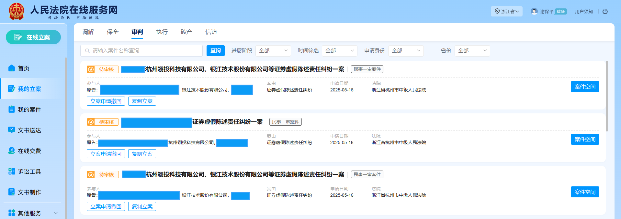Click the 律师 badge beside the username
The image size is (621, 219).
(561, 11)
